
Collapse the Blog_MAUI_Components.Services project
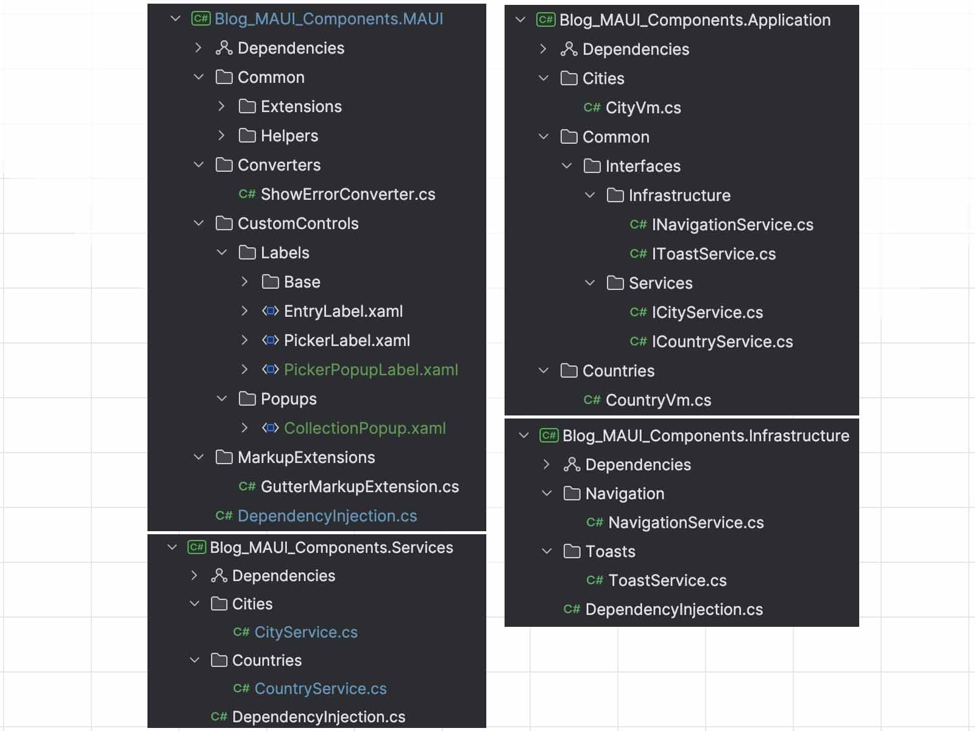[172, 547]
